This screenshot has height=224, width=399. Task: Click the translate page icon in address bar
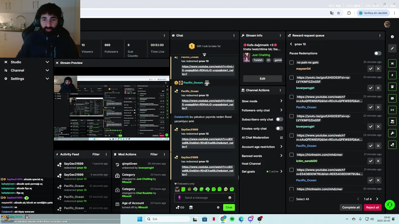pos(332,13)
